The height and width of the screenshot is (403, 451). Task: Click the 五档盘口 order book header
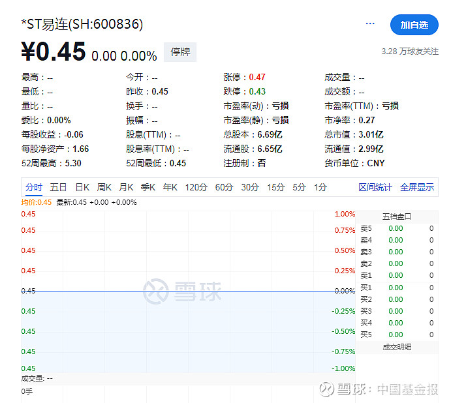tap(397, 216)
